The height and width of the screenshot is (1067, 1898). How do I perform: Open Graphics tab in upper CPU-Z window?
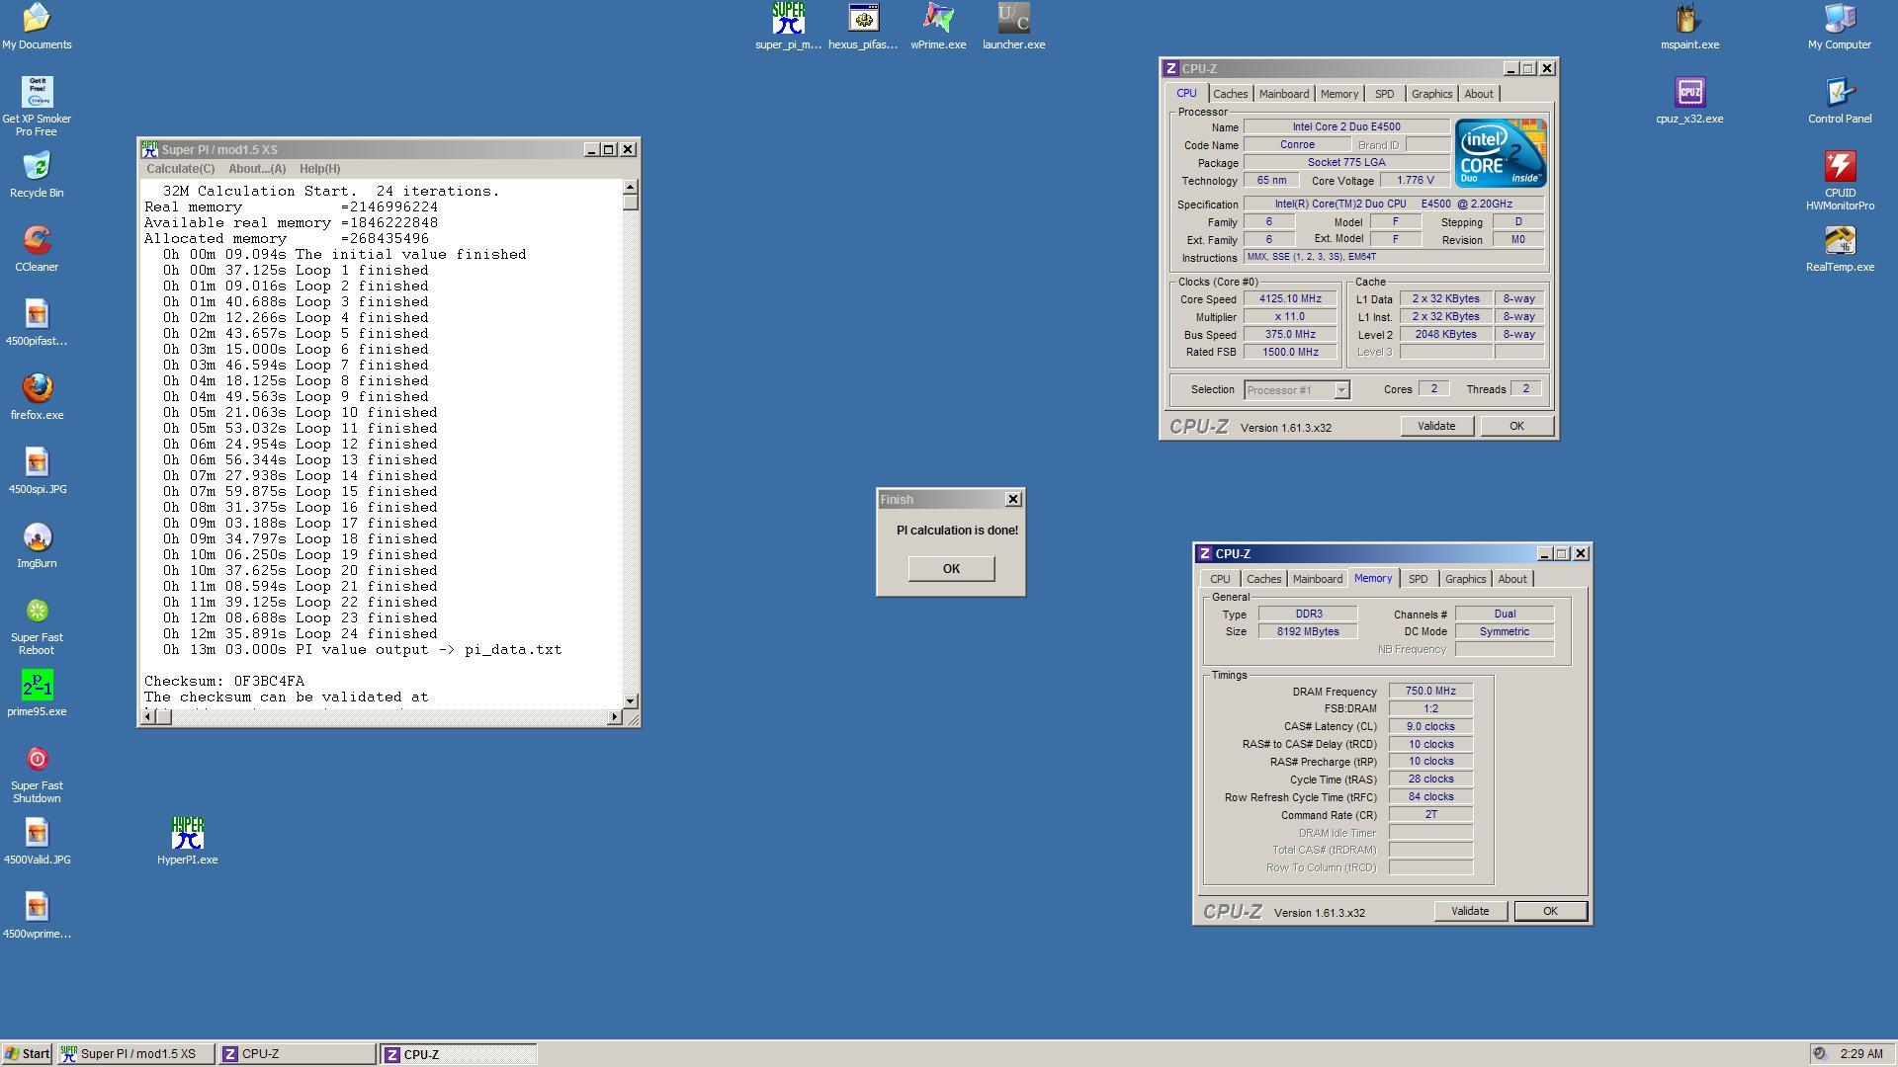point(1431,94)
